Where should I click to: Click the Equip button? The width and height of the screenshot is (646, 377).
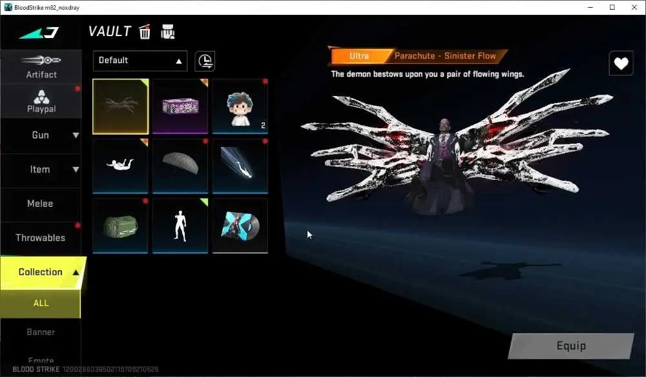pos(571,346)
